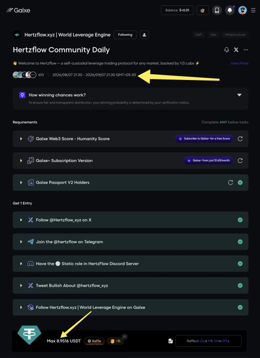This screenshot has height=358, width=260.
Task: Expand Galxe+ Subscription Version task
Action: click(21, 161)
